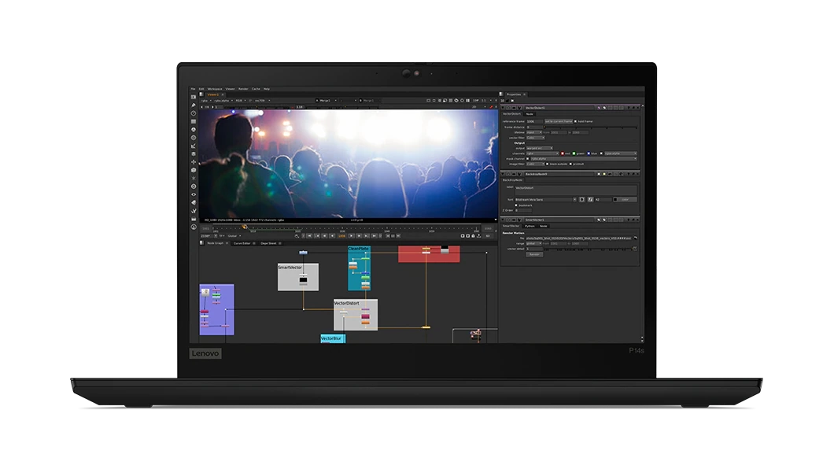Viewport: 834px width, 469px height.
Task: Open the Keyer nodes toolbar icon
Action: click(x=194, y=146)
